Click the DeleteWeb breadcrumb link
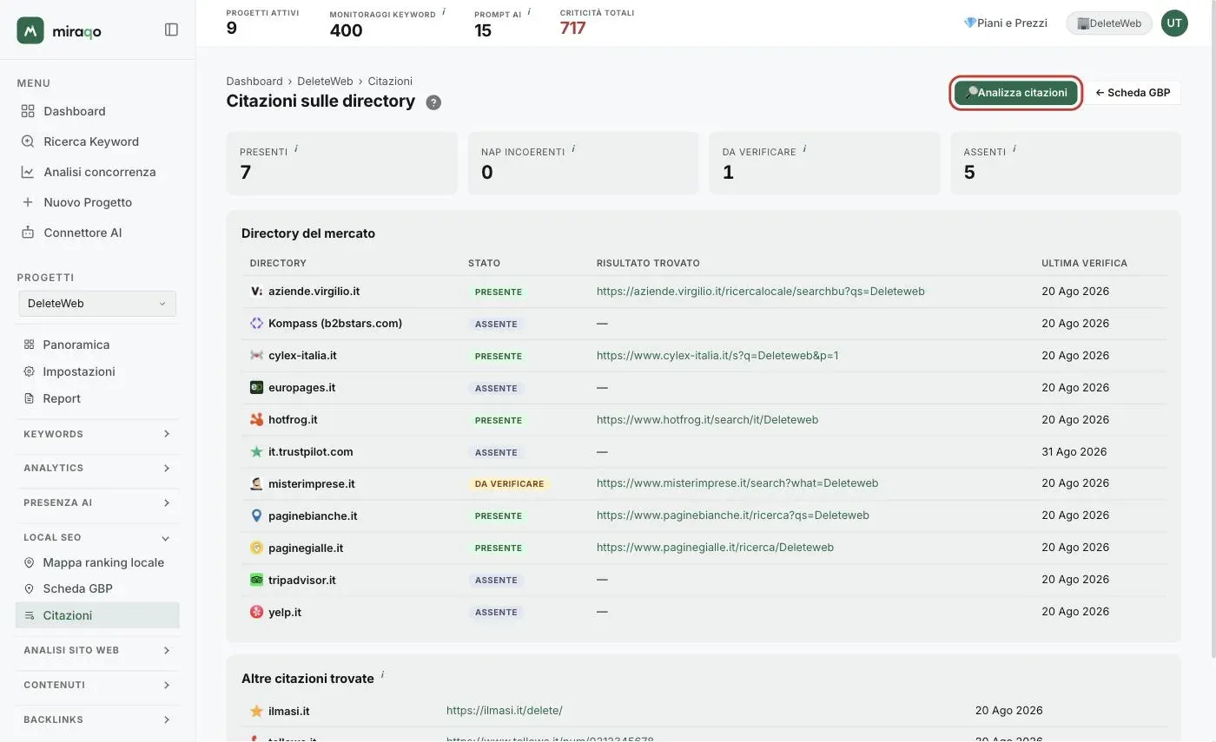 (x=325, y=82)
